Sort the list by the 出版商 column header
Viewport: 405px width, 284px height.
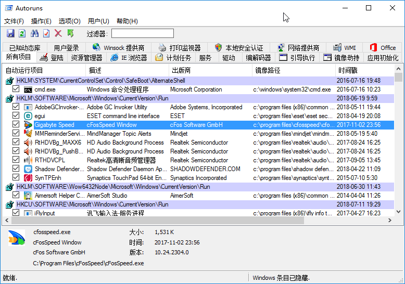coord(181,70)
